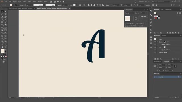Select the Eraser tool
The width and height of the screenshot is (182, 102).
[x=5, y=25]
